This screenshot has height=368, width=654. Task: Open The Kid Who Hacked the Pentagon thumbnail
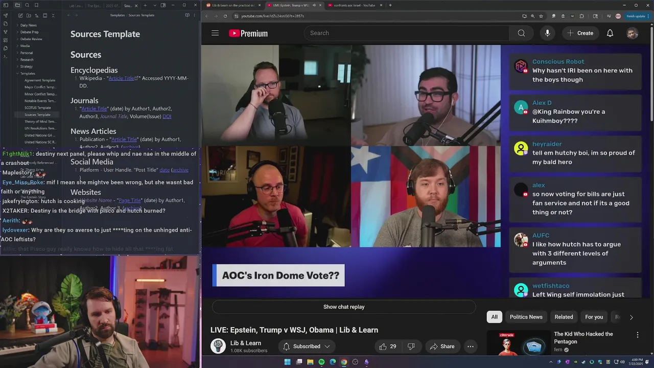pyautogui.click(x=518, y=342)
